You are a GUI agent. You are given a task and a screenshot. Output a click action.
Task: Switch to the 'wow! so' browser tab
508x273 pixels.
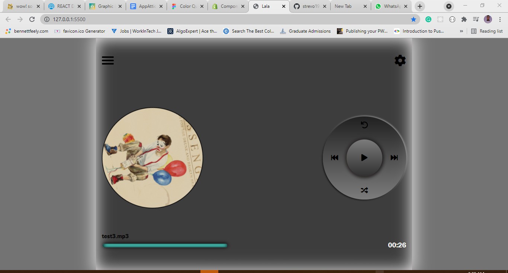(23, 6)
